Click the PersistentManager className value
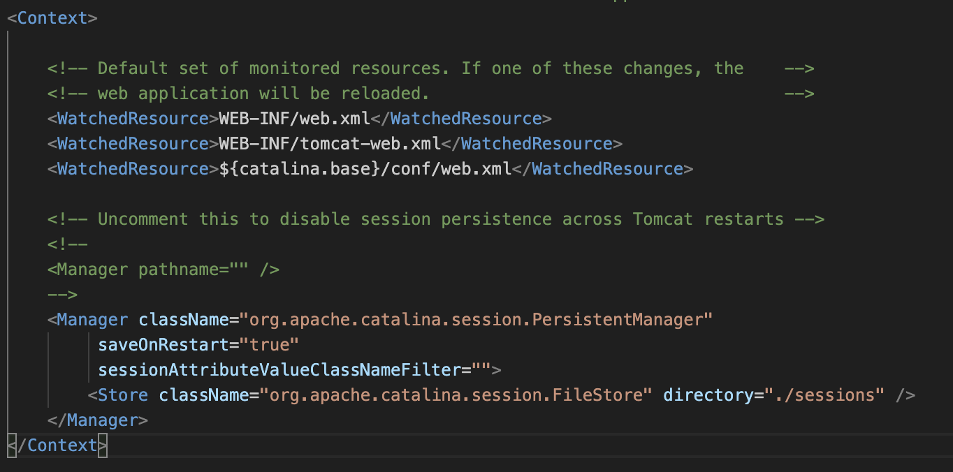The height and width of the screenshot is (472, 953). coord(476,320)
